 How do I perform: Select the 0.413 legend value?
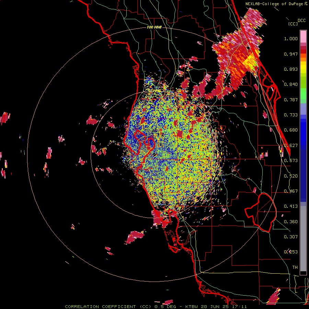[291, 206]
